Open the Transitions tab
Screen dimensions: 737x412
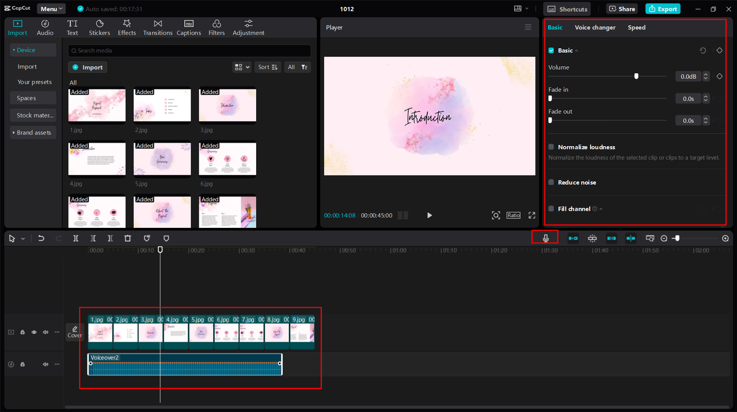coord(158,27)
